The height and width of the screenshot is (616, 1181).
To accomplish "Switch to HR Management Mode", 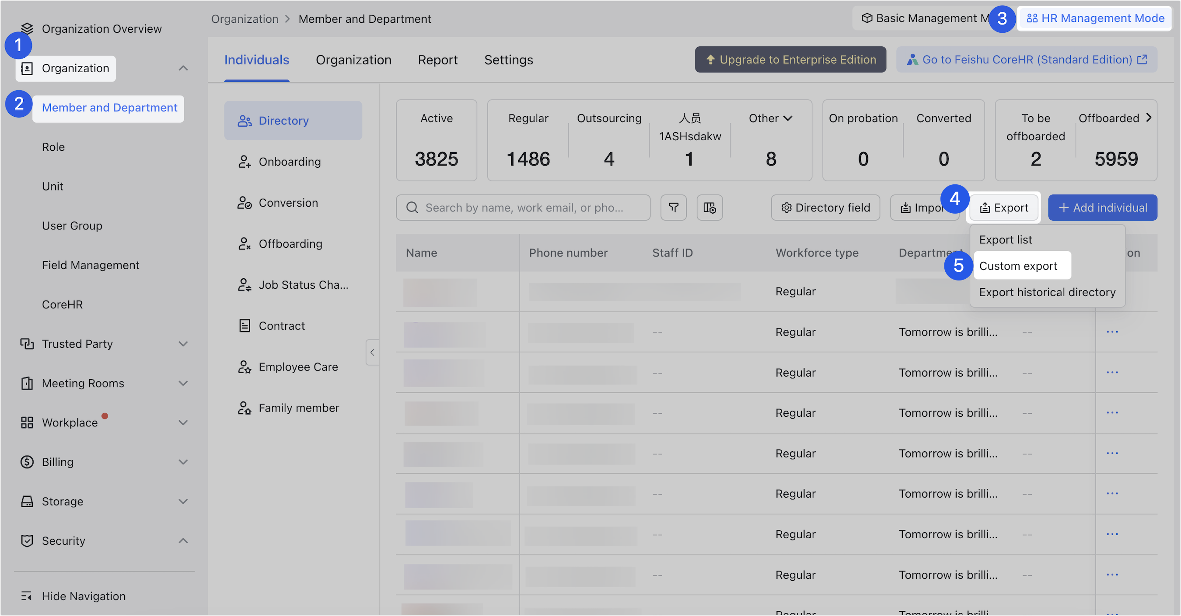I will point(1094,18).
